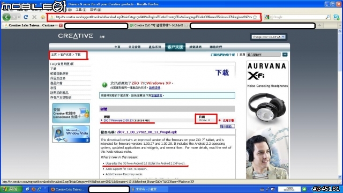This screenshot has height=193, width=343.
Task: Open a new tab with plus button
Action: 319,25
